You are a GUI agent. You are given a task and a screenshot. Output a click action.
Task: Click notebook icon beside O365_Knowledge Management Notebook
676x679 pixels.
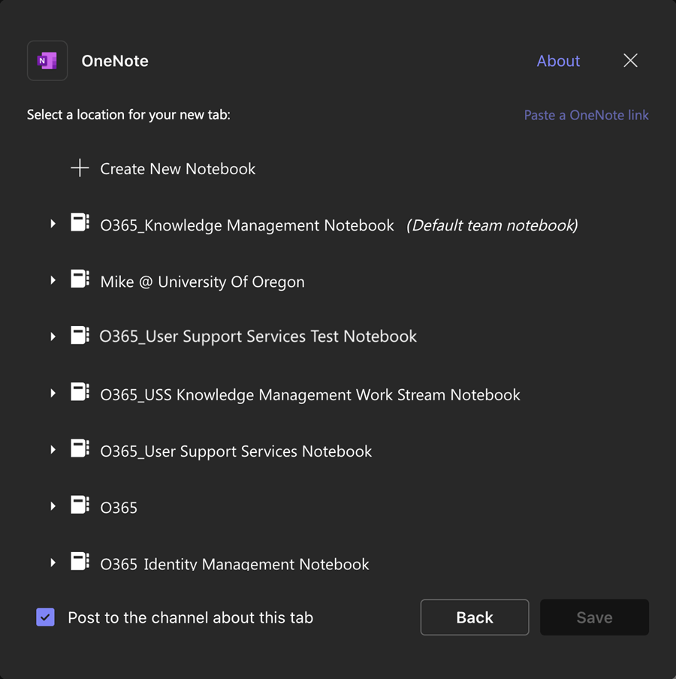(80, 222)
